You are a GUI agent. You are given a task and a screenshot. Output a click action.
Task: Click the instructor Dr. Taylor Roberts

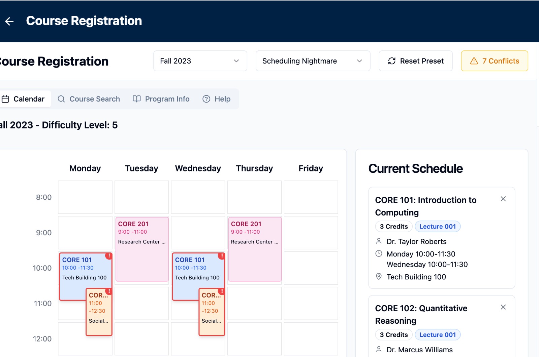(416, 242)
